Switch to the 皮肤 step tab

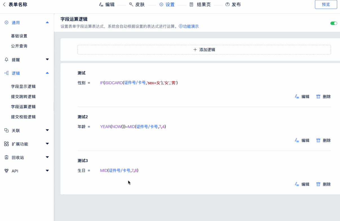137,5
